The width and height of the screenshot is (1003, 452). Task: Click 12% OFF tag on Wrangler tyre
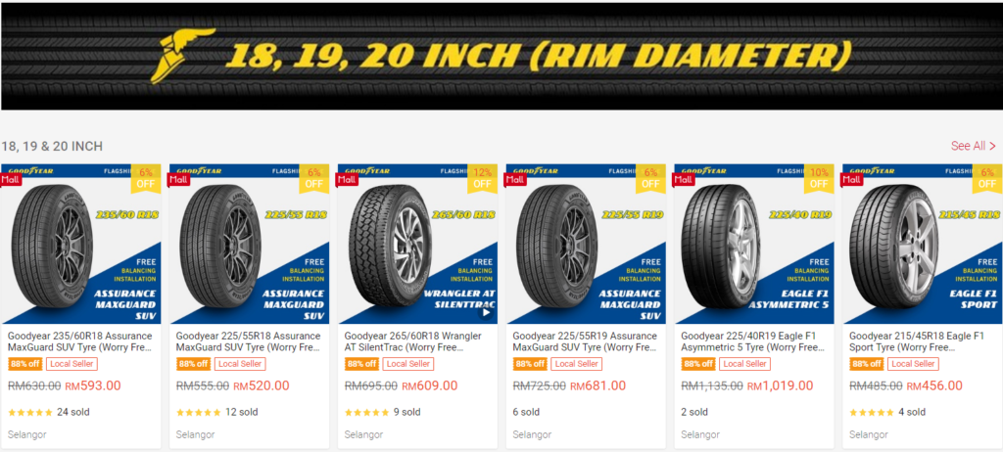pyautogui.click(x=482, y=178)
